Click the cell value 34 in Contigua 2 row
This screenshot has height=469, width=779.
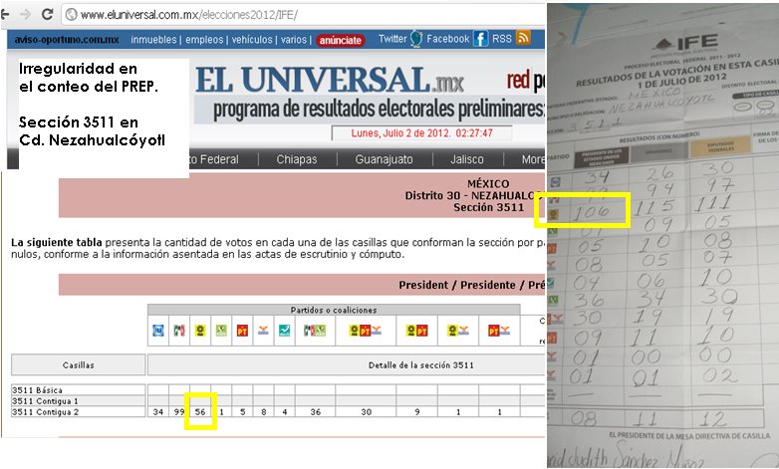pyautogui.click(x=158, y=412)
